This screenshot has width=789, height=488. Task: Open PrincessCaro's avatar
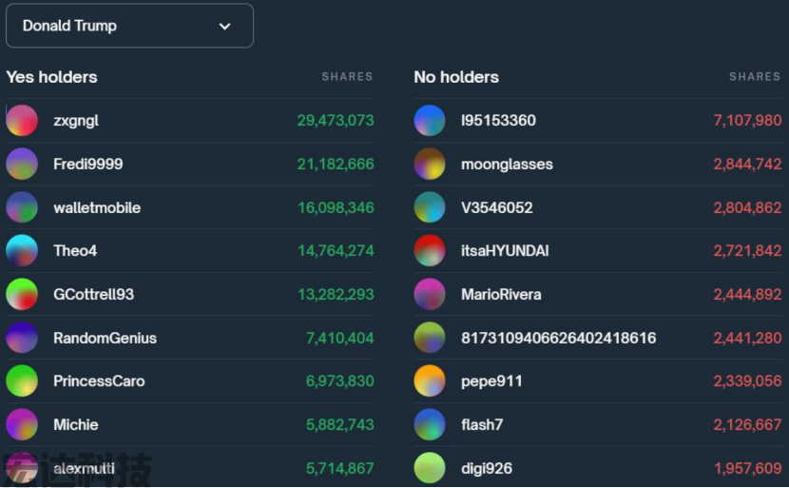(x=22, y=381)
